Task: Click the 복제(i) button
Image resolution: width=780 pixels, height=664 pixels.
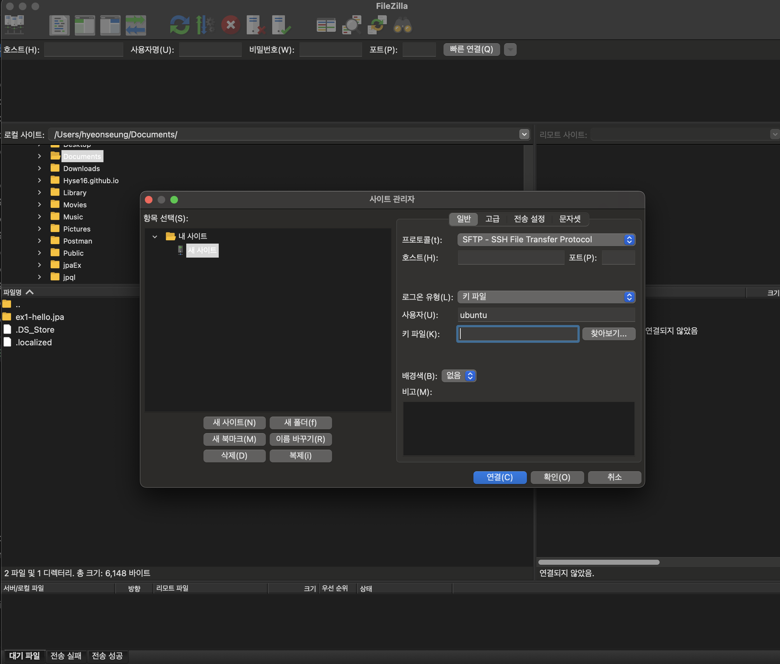Action: pyautogui.click(x=301, y=456)
